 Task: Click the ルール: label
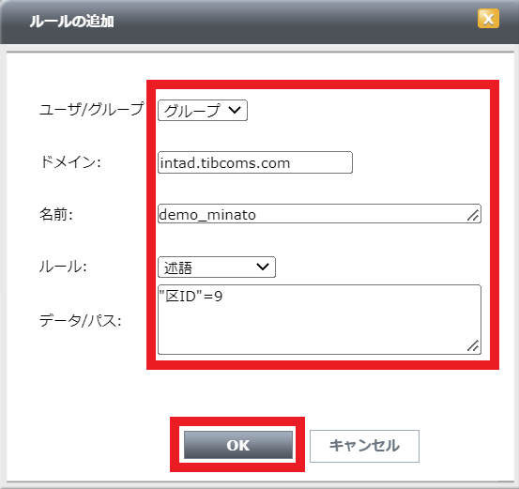tap(63, 267)
